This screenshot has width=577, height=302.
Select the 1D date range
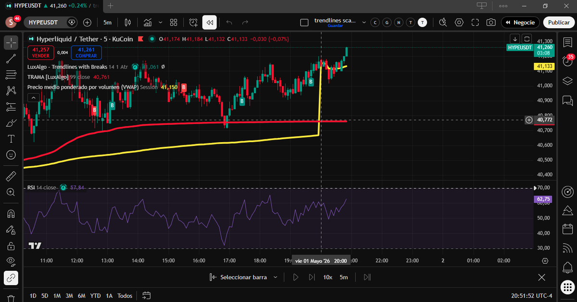click(x=33, y=296)
